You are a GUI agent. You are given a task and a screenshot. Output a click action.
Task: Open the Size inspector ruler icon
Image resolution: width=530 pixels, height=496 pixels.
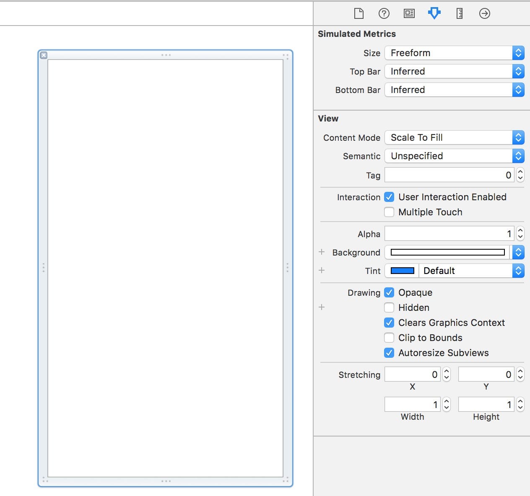(460, 13)
